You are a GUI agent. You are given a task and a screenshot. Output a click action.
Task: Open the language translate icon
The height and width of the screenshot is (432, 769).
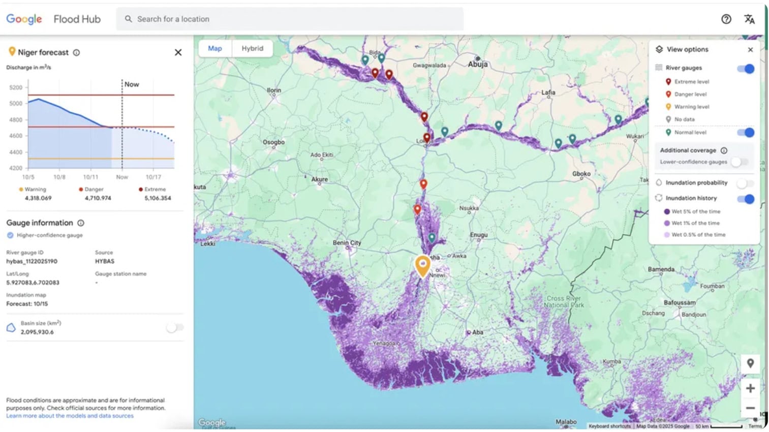[x=749, y=19]
